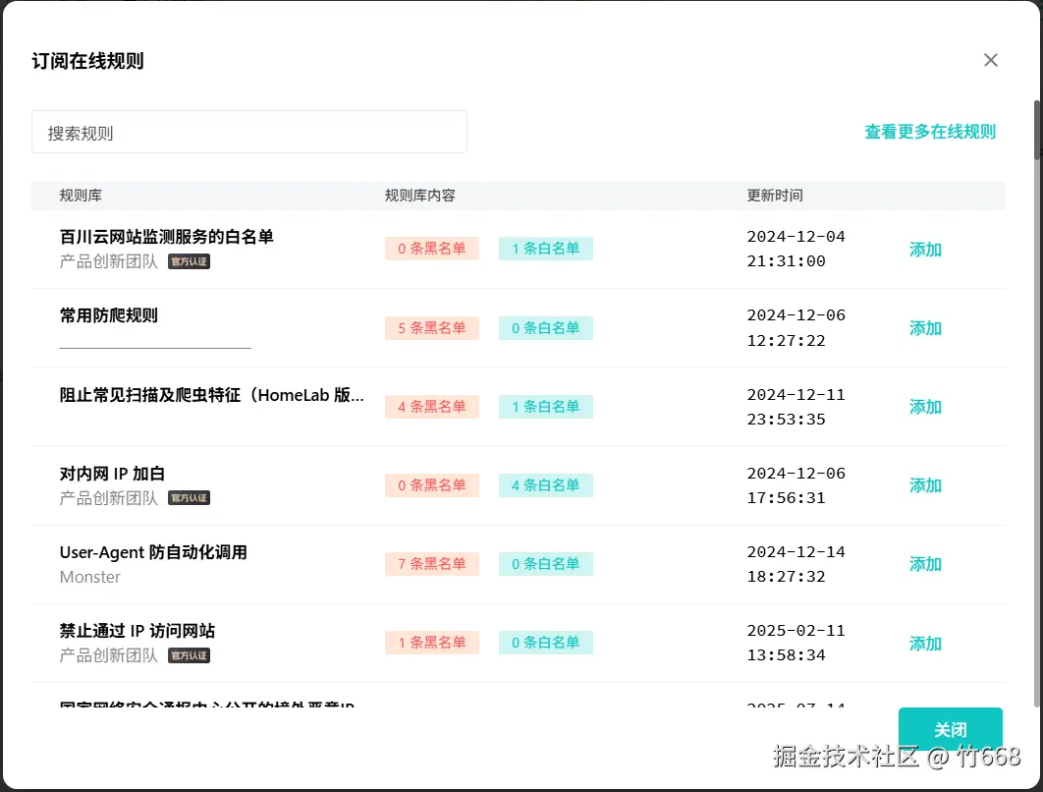
Task: Click the 4 条白名单 tag for 对内网 IP 加白
Action: tap(546, 484)
